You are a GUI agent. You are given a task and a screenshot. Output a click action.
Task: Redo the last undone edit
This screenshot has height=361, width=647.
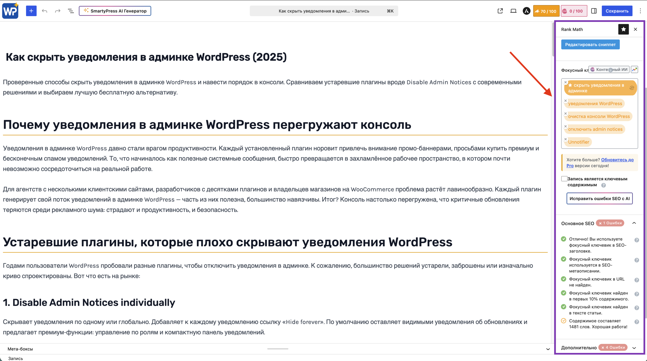(x=58, y=11)
